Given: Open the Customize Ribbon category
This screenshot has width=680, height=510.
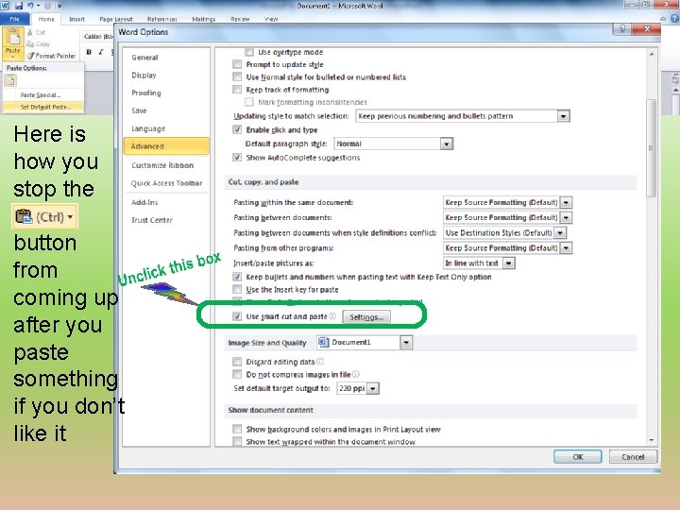Looking at the screenshot, I should (162, 165).
